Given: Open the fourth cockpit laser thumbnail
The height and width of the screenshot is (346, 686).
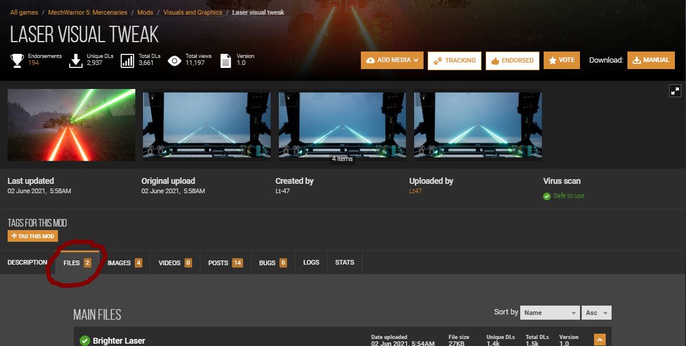Looking at the screenshot, I should pos(478,125).
